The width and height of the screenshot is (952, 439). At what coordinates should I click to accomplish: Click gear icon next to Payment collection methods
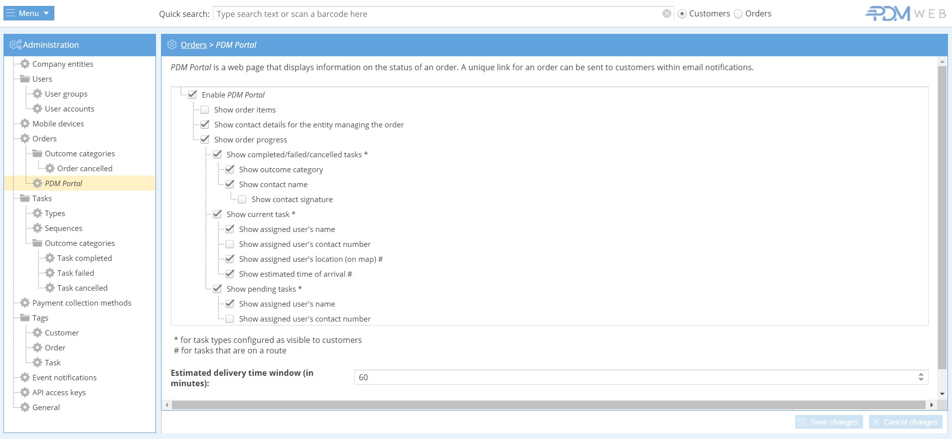25,303
